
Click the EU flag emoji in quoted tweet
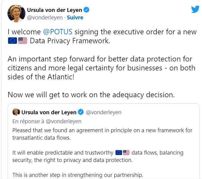tap(119, 153)
